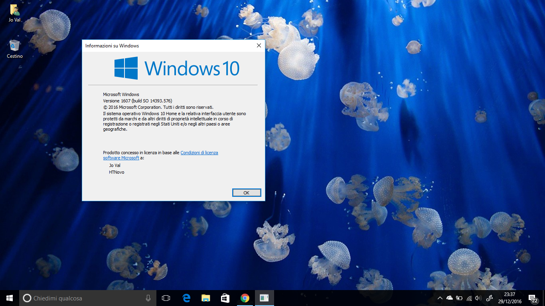Open File Explorer from the taskbar

[x=205, y=298]
